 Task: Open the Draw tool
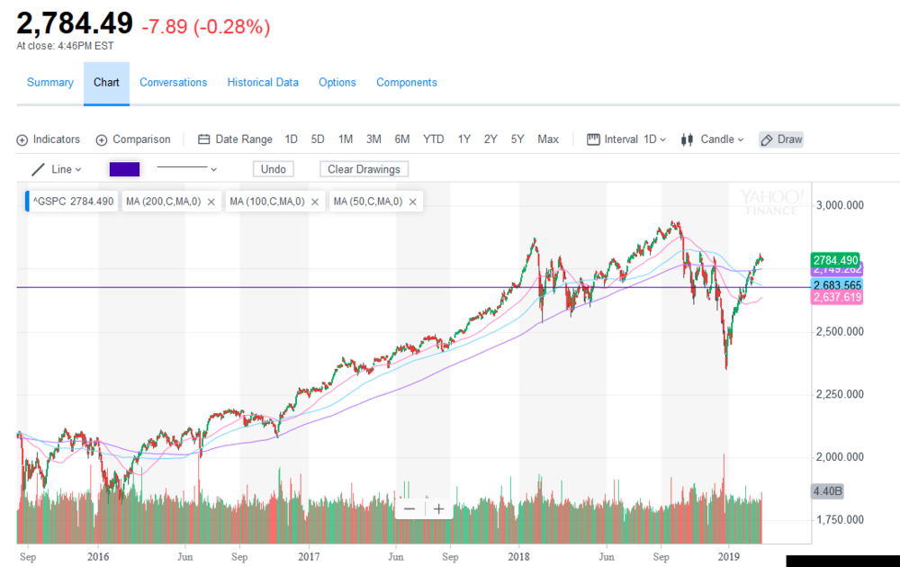780,139
